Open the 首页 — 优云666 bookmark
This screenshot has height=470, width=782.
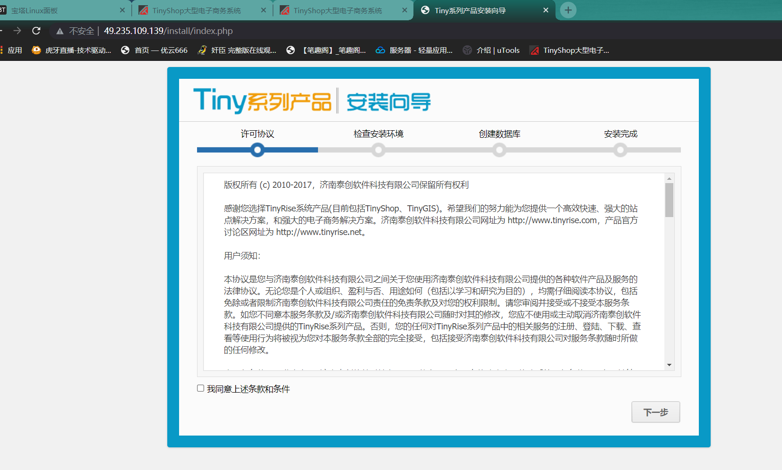(x=154, y=50)
